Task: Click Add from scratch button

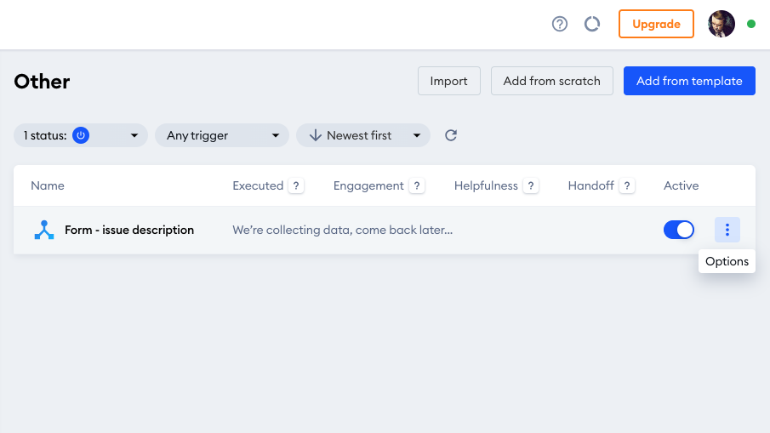Action: pos(552,81)
